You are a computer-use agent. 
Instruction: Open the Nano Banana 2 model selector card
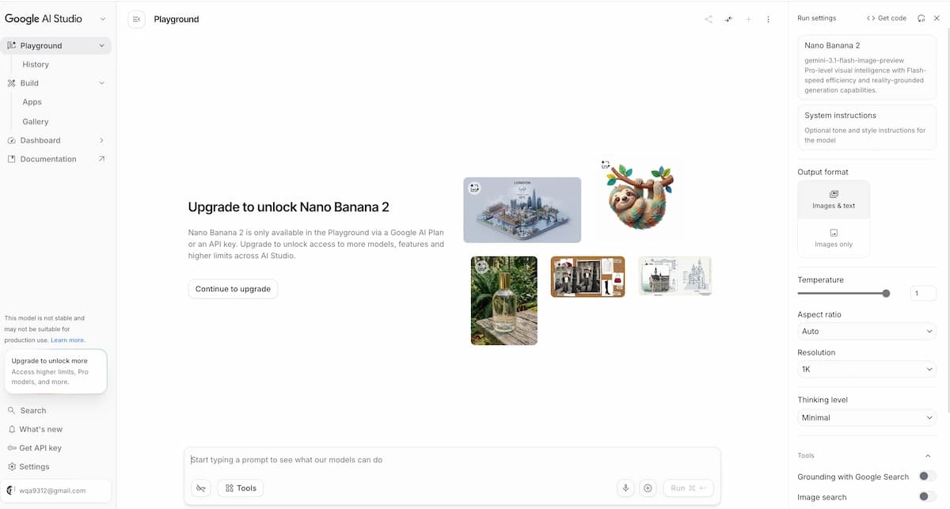point(867,67)
